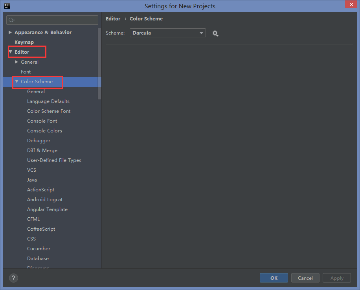The image size is (360, 290).
Task: Click the Color Scheme breadcrumb
Action: pos(146,18)
